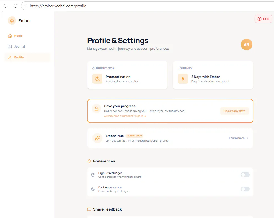Click Learn more for Ember Plus

coord(238,138)
